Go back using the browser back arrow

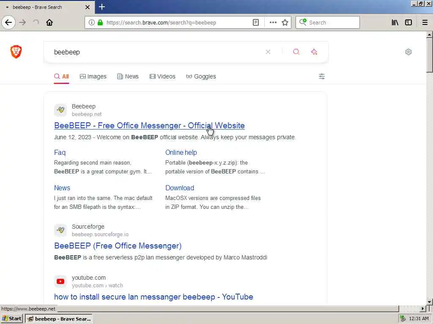point(8,22)
